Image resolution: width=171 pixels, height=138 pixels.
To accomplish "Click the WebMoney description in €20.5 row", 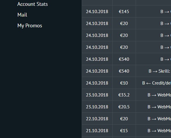I will coord(159,107).
